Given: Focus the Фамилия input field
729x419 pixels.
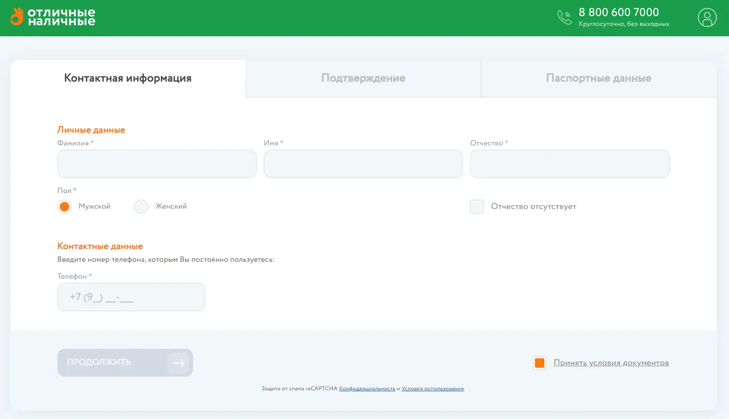Looking at the screenshot, I should pos(157,164).
